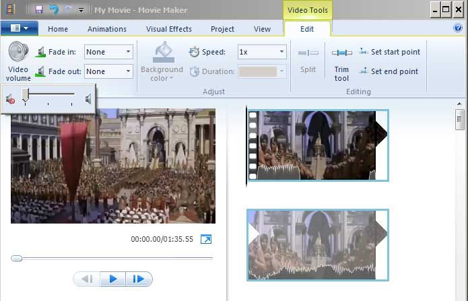Click the Next frame button
This screenshot has height=301, width=468.
pyautogui.click(x=139, y=279)
